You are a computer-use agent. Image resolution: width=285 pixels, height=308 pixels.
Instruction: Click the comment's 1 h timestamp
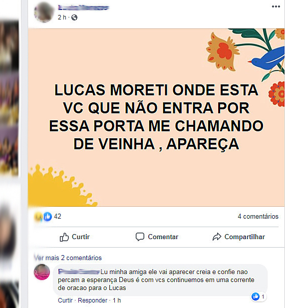pos(117,301)
